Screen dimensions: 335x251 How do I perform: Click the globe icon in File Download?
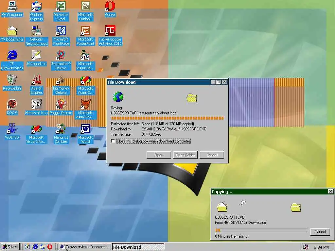pyautogui.click(x=118, y=97)
